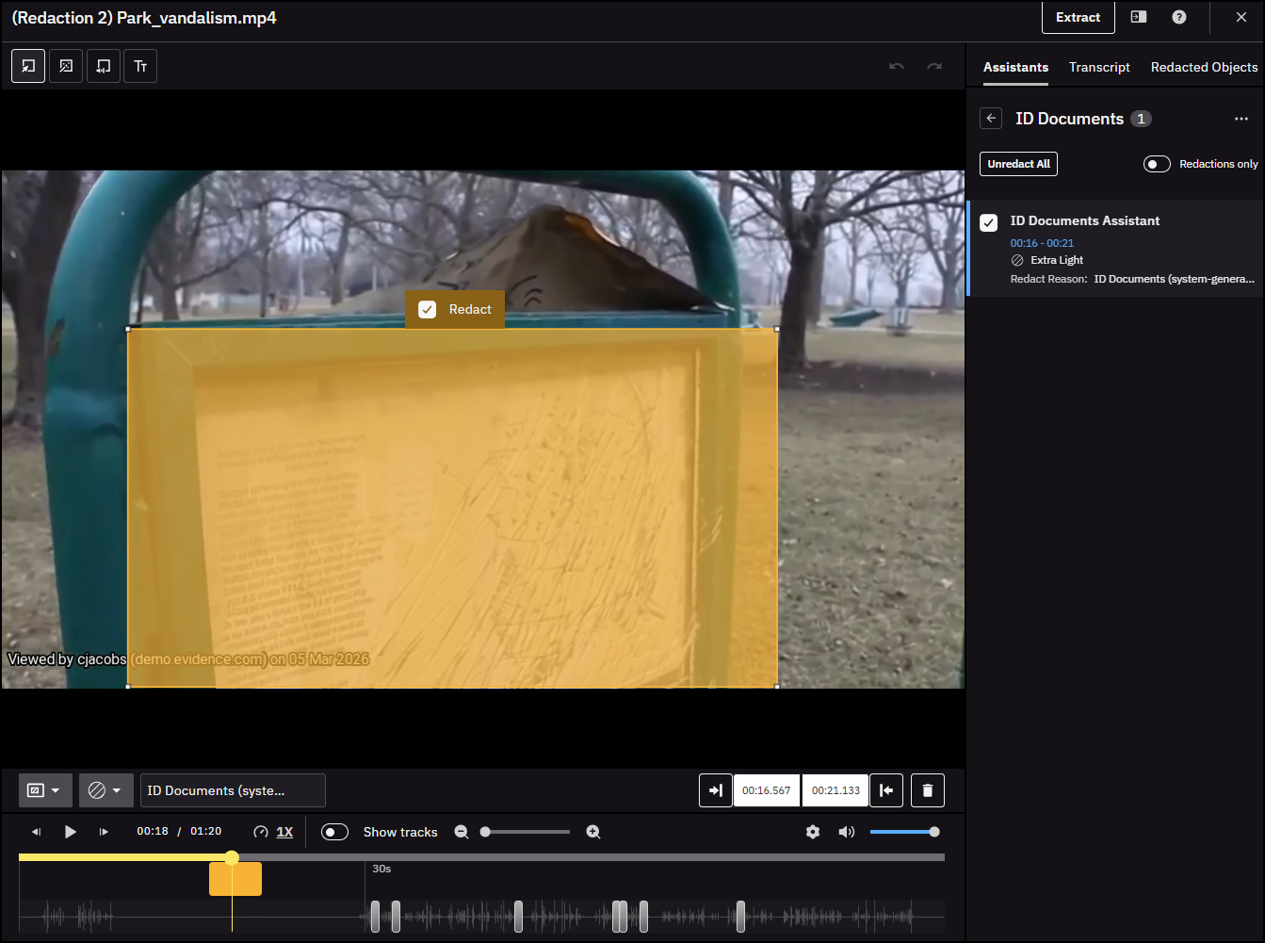Select the first redaction box tool
1265x943 pixels.
pyautogui.click(x=28, y=66)
